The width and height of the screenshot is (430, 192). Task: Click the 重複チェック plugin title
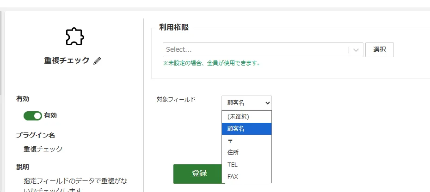pyautogui.click(x=67, y=60)
